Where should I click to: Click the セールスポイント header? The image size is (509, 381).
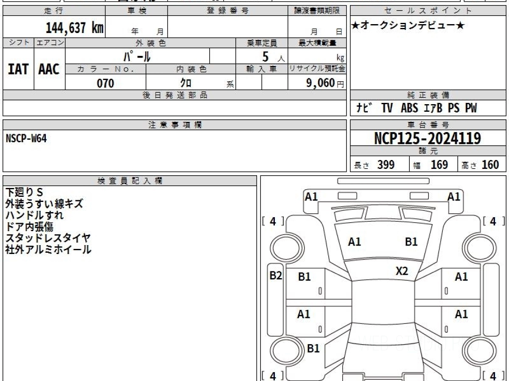(428, 11)
